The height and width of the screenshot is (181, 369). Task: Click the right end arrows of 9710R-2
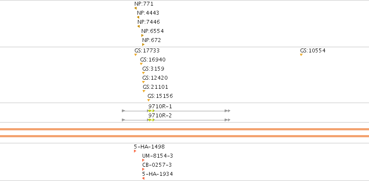point(228,120)
